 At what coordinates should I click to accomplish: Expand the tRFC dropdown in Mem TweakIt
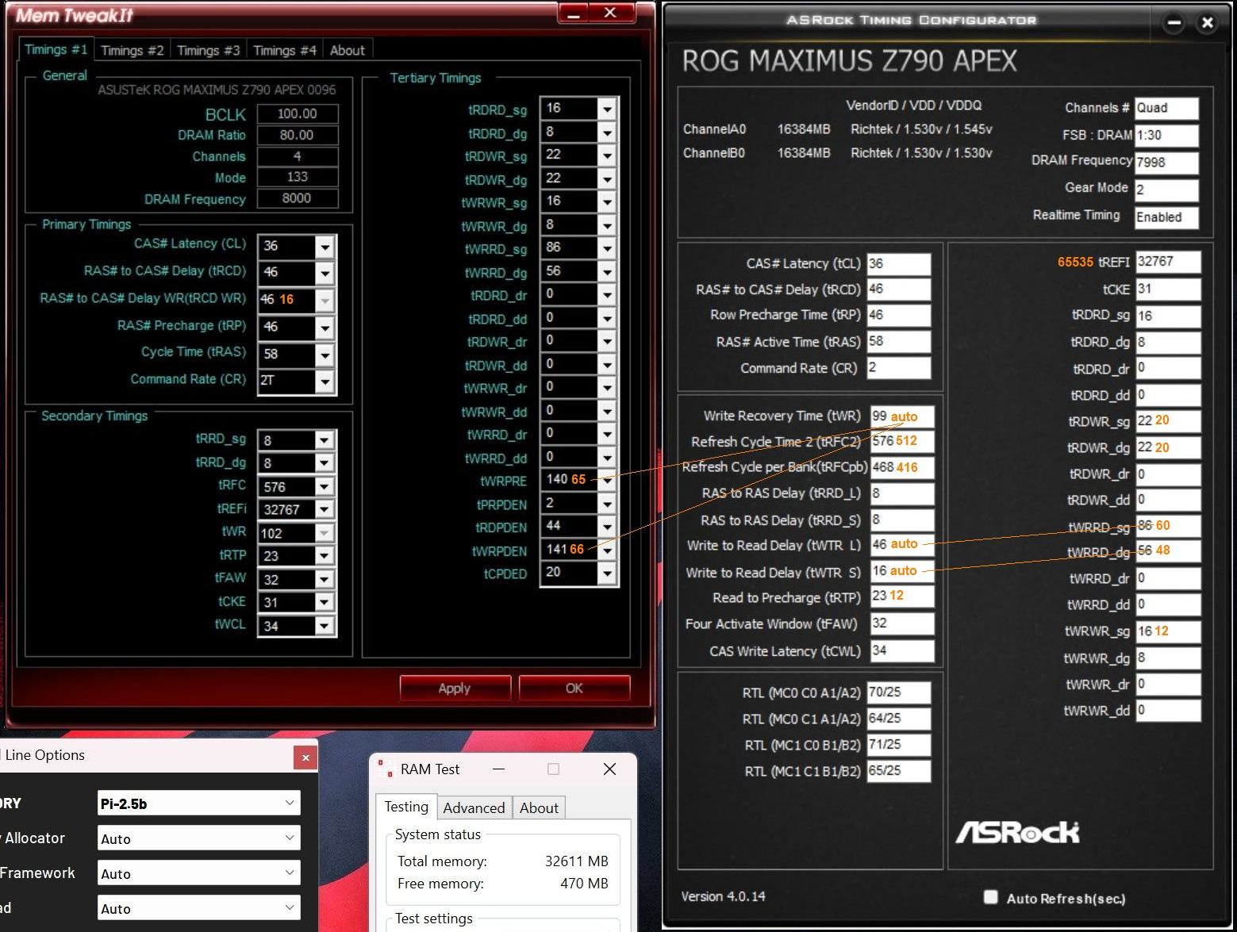pyautogui.click(x=324, y=486)
